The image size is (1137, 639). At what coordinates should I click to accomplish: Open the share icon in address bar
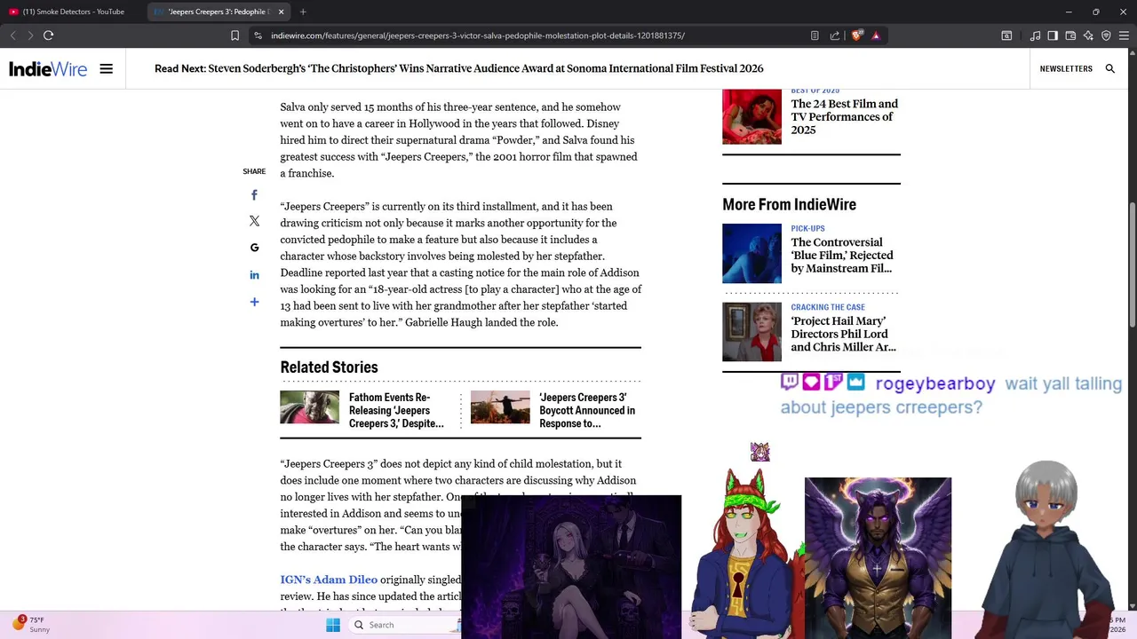click(x=835, y=35)
